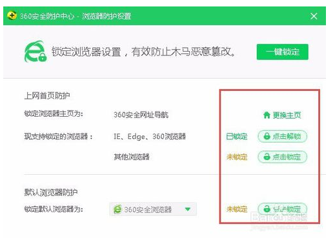Click the IE browser lock icon
The height and width of the screenshot is (240, 335).
coord(36,52)
